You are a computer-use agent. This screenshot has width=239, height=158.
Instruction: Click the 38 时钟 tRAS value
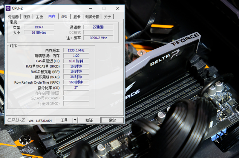76,77
